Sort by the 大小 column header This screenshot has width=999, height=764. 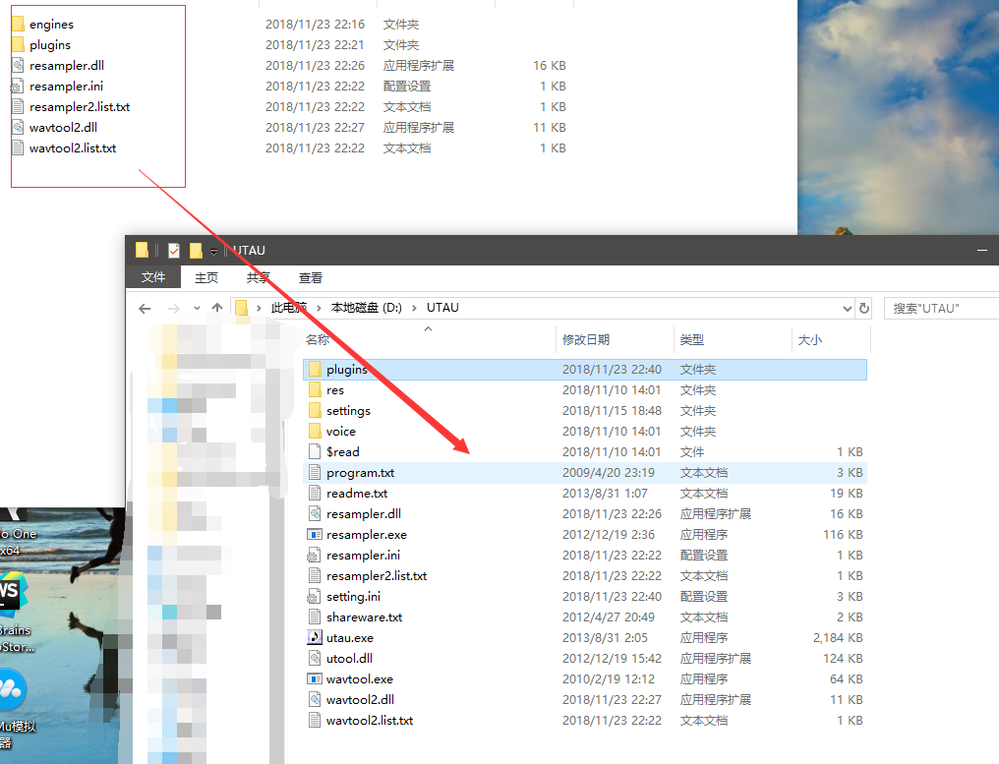831,339
